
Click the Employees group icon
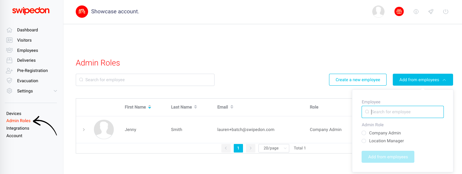point(10,50)
